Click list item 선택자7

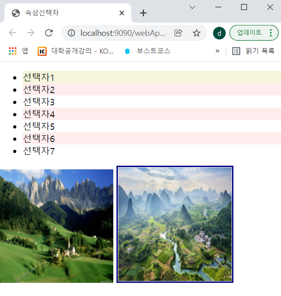(x=152, y=151)
